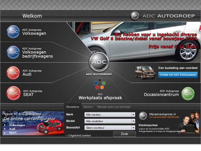The width and height of the screenshot is (201, 151).
Task: Click the orange dot in the colored cluster
Action: coord(102,87)
